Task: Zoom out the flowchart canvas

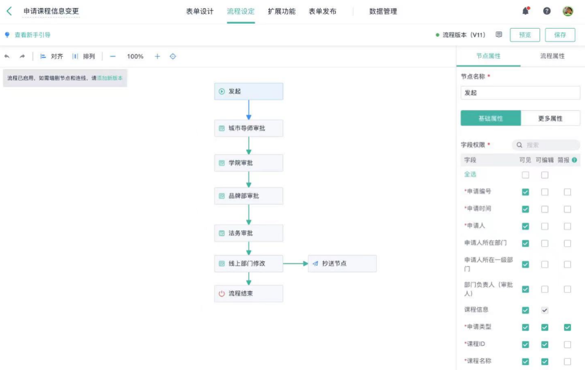Action: pos(113,56)
